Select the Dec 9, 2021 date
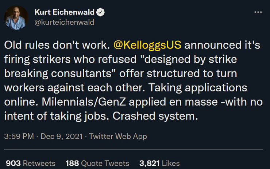270x169 pixels. (x=61, y=136)
